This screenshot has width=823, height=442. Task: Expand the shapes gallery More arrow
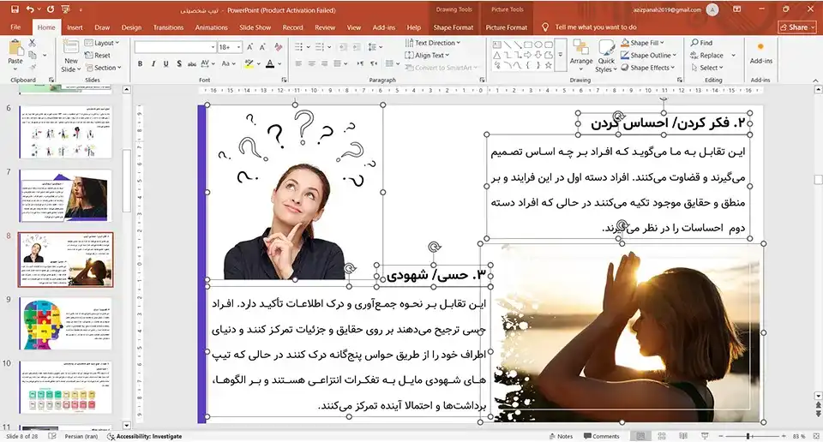(x=561, y=55)
